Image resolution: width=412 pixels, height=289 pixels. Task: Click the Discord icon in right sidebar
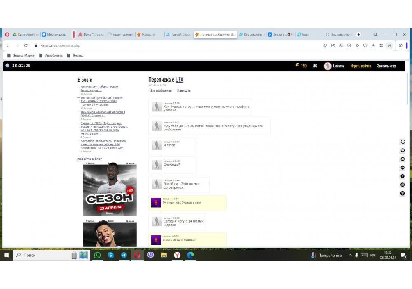[x=403, y=159]
